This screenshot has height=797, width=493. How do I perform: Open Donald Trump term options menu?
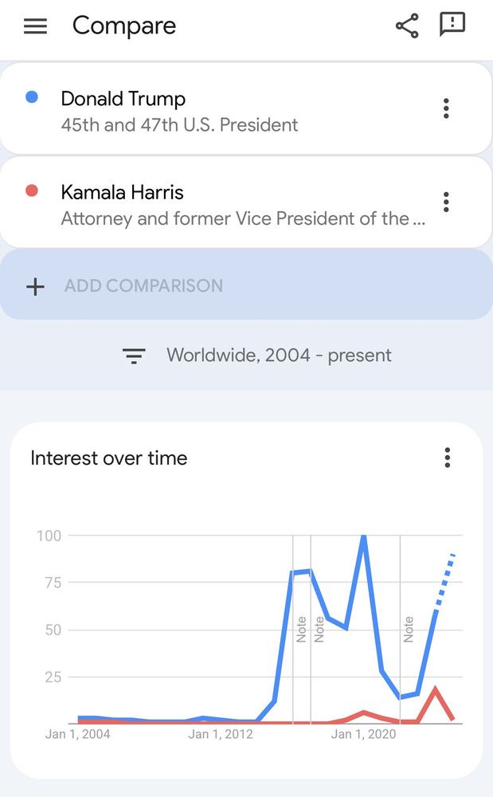click(x=446, y=108)
